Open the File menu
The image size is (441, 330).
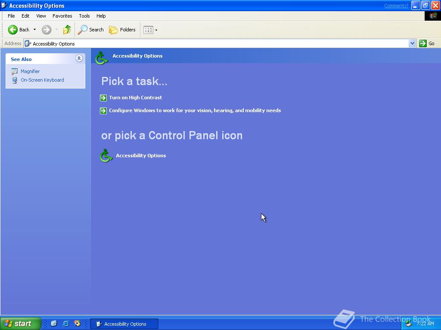(x=11, y=16)
